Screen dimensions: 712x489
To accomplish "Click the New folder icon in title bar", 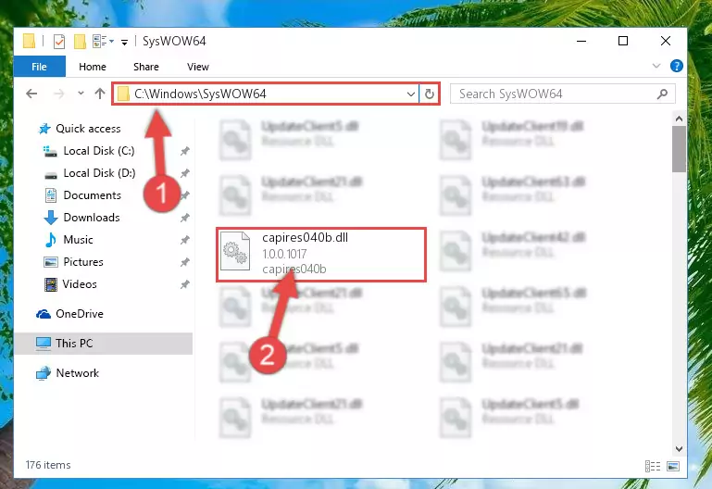I will (80, 42).
